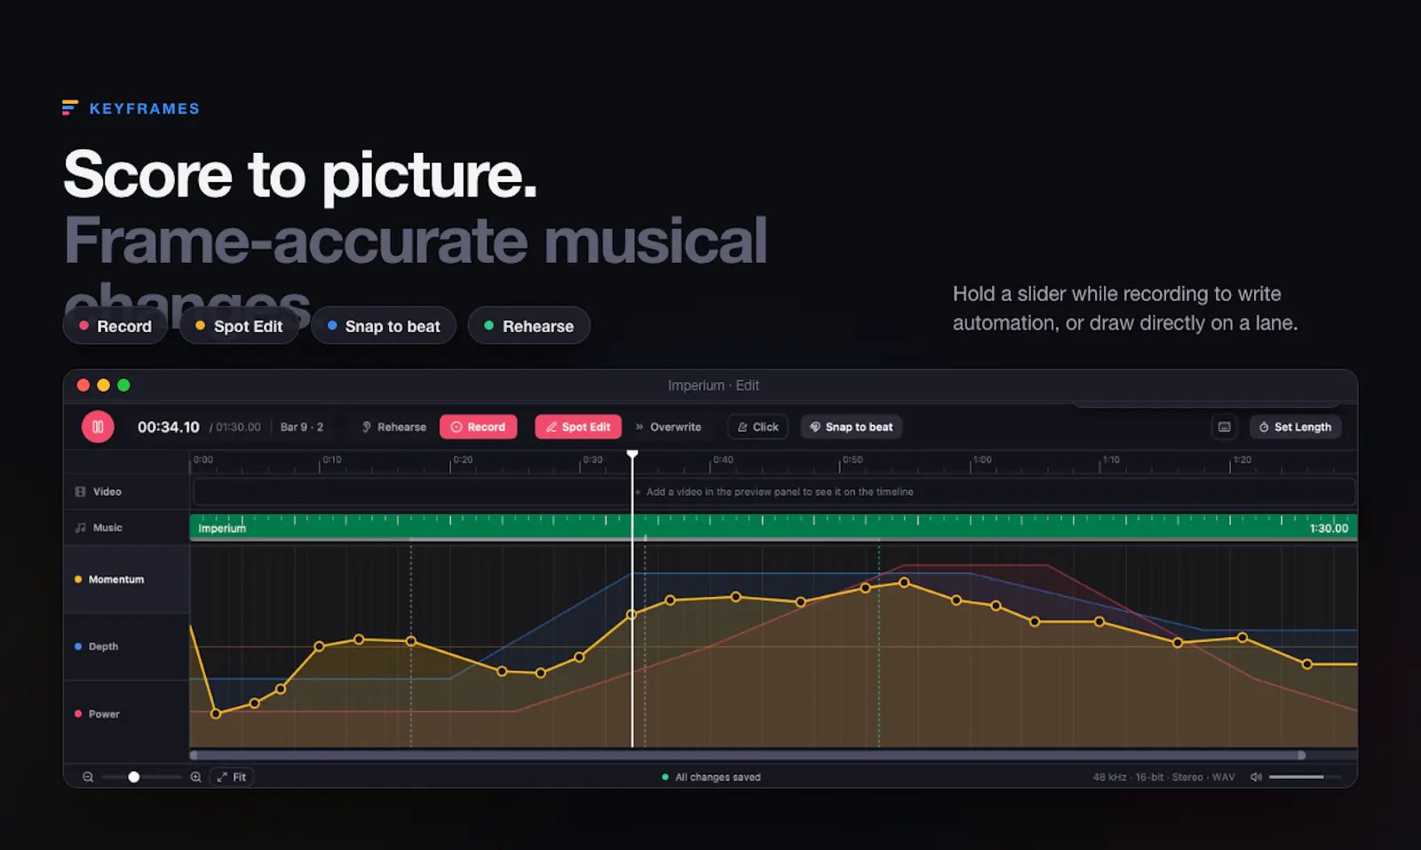
Task: Select the Video track label
Action: (x=107, y=491)
